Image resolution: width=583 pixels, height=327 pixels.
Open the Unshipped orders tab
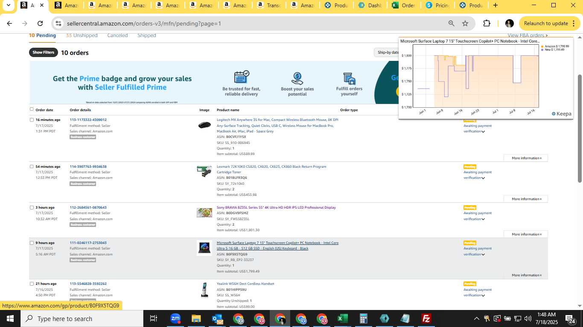pos(82,35)
